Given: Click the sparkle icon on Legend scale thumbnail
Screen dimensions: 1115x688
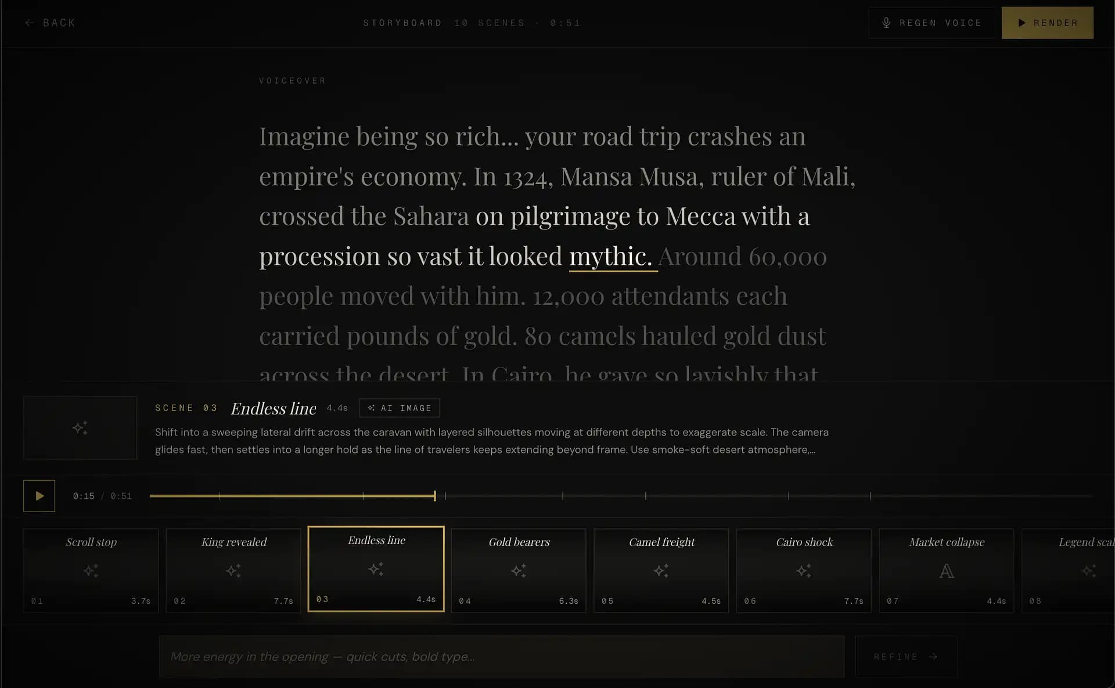Looking at the screenshot, I should pos(1091,571).
